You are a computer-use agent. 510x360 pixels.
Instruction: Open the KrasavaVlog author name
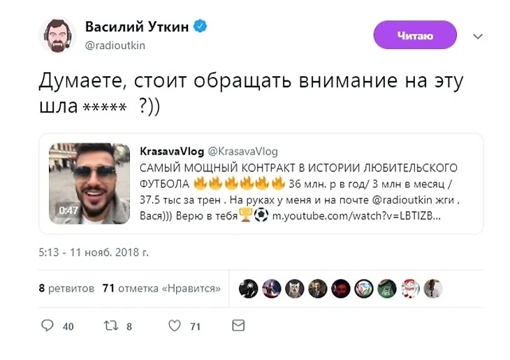click(x=172, y=151)
